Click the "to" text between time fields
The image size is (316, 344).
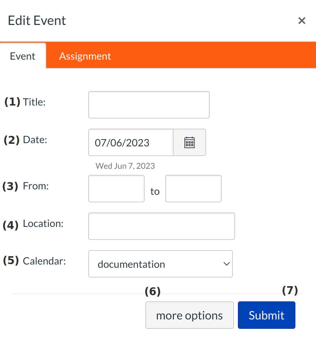(x=155, y=192)
